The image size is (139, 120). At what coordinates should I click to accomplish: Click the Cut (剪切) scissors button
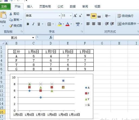coord(14,14)
